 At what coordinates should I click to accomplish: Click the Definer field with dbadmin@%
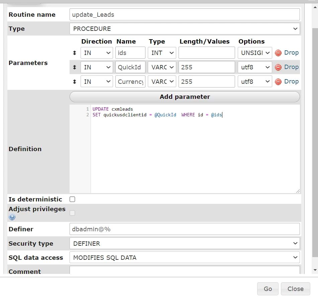pos(185,229)
